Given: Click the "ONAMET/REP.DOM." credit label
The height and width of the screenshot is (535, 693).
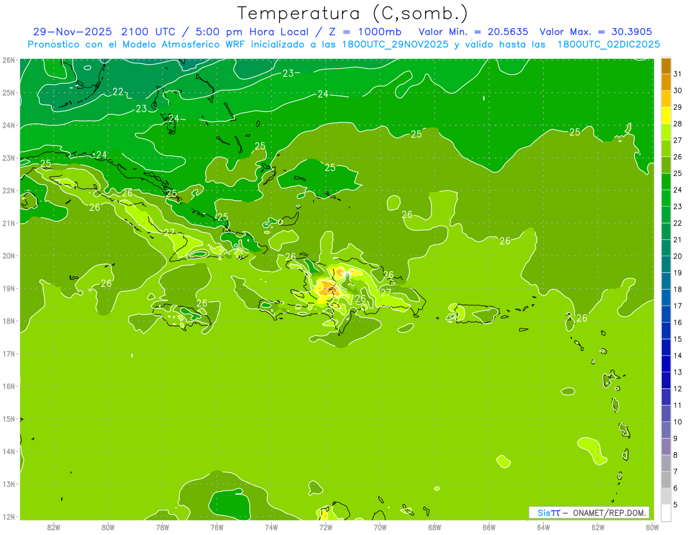Looking at the screenshot, I should (610, 512).
